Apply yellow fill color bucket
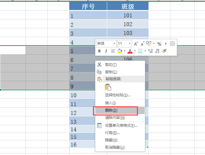This screenshot has width=205, height=155. (120, 51)
